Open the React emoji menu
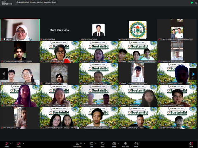 click(102, 144)
